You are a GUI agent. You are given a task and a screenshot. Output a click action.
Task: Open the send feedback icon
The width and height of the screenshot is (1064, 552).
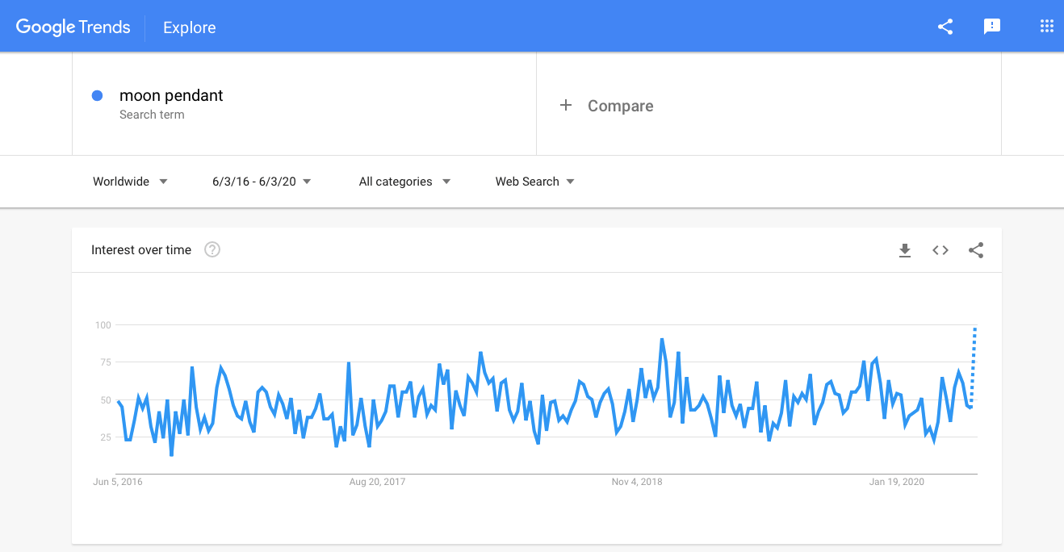(x=992, y=27)
